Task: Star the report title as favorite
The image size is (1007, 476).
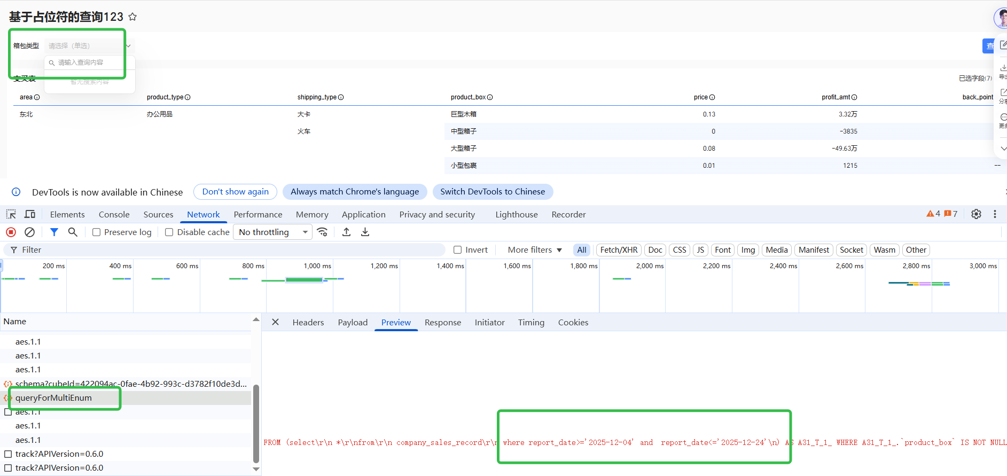Action: pyautogui.click(x=132, y=17)
